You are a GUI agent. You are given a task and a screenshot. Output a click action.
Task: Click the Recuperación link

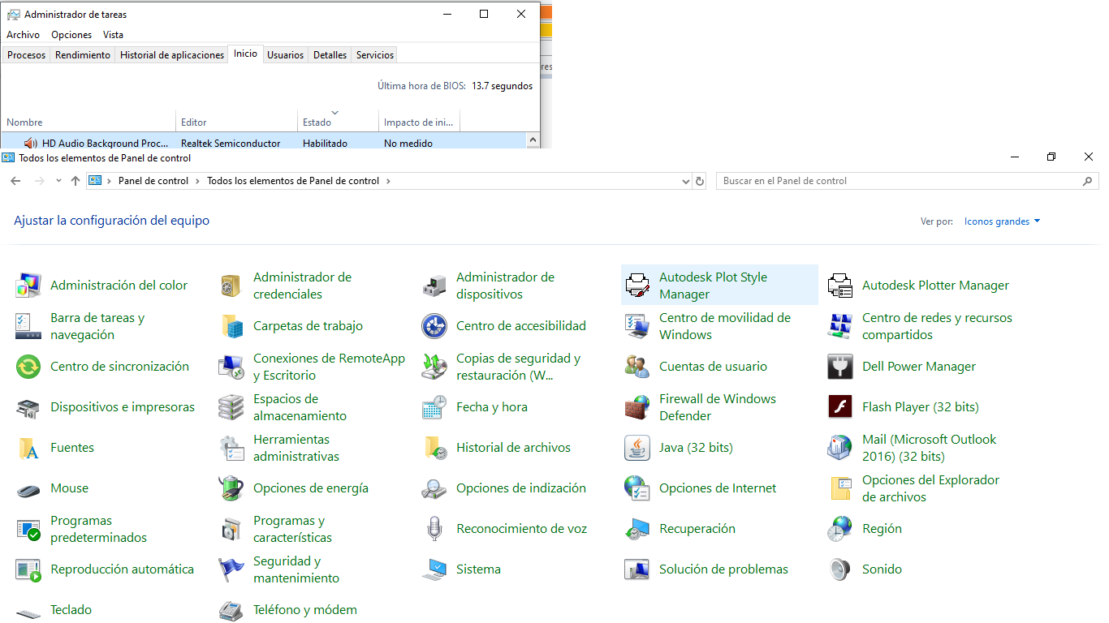click(697, 529)
